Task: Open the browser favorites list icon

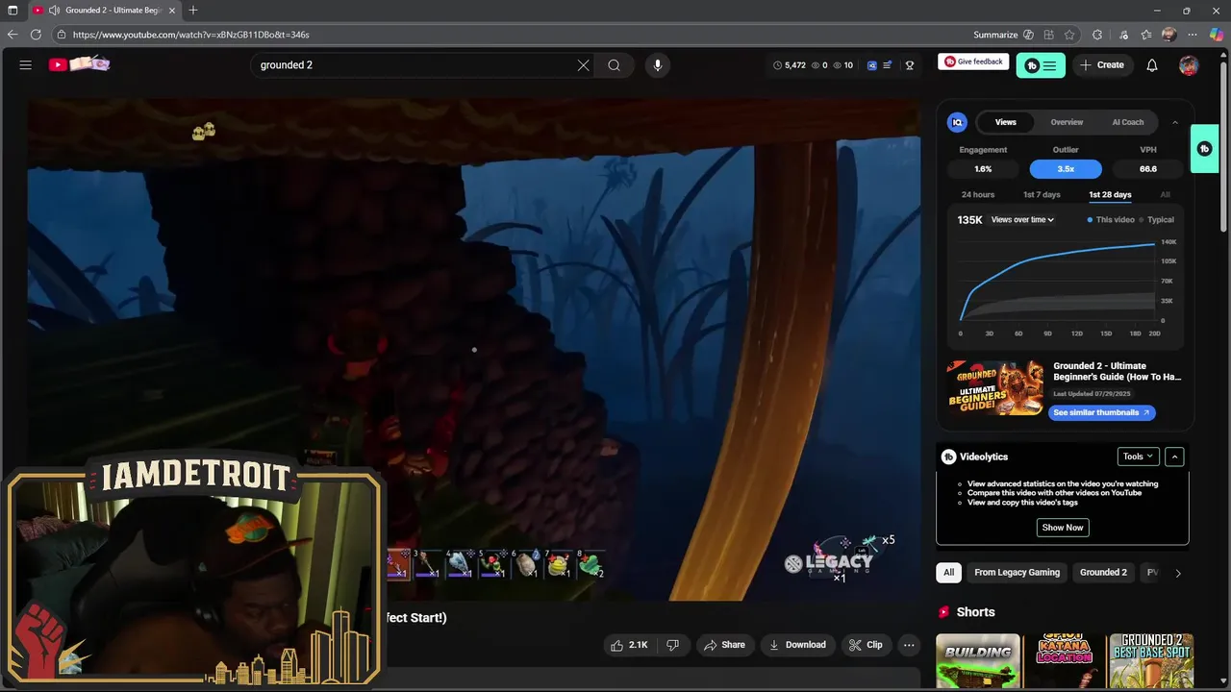Action: click(1145, 35)
